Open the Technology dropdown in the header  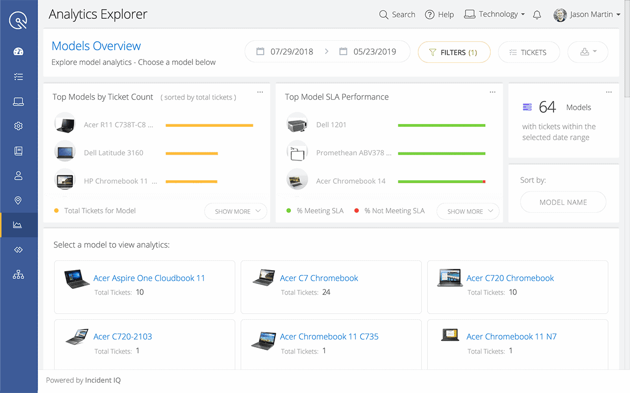[x=494, y=14]
